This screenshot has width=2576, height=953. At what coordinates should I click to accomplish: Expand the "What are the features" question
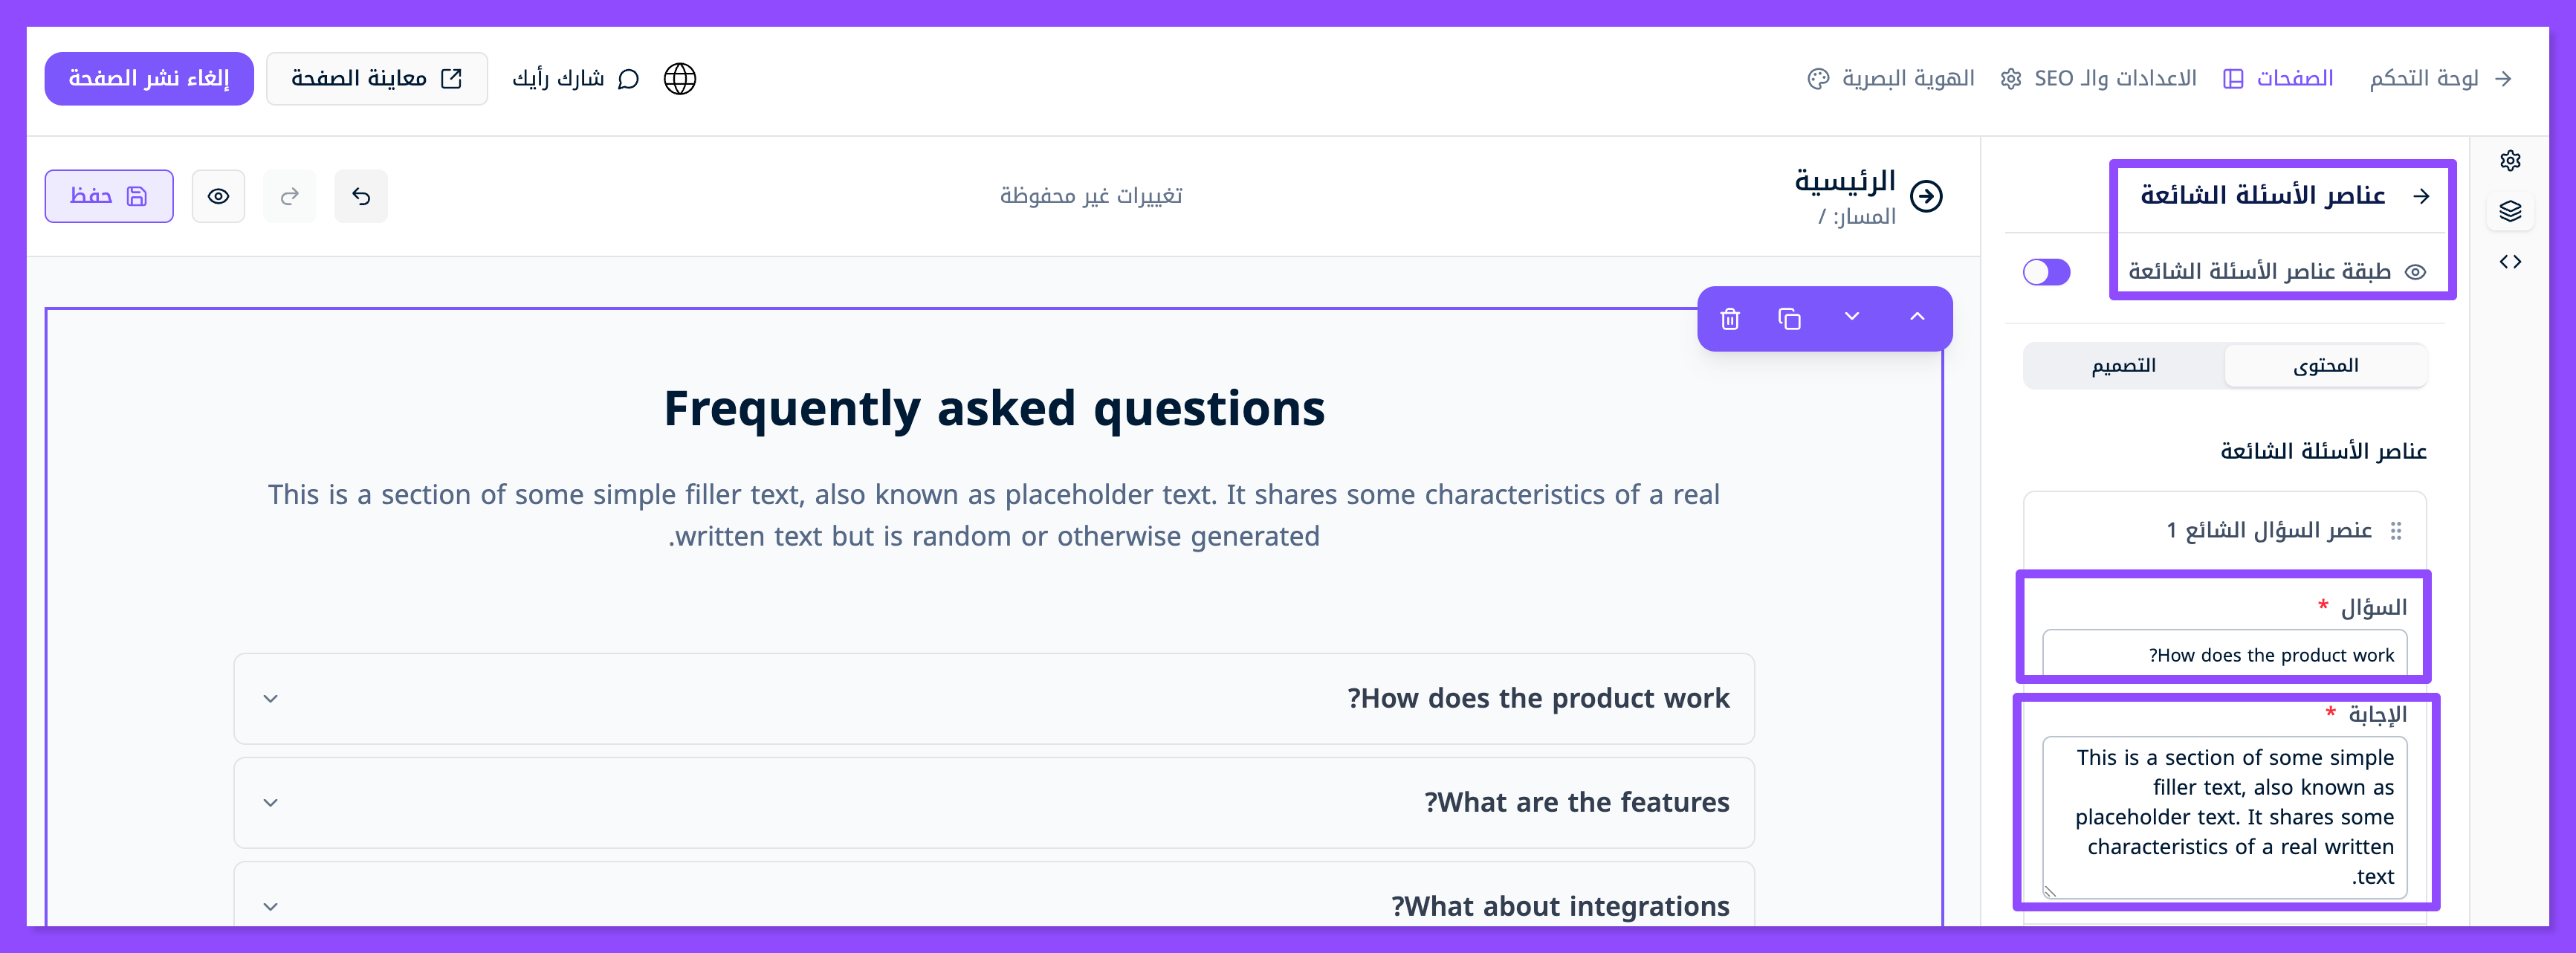(993, 802)
